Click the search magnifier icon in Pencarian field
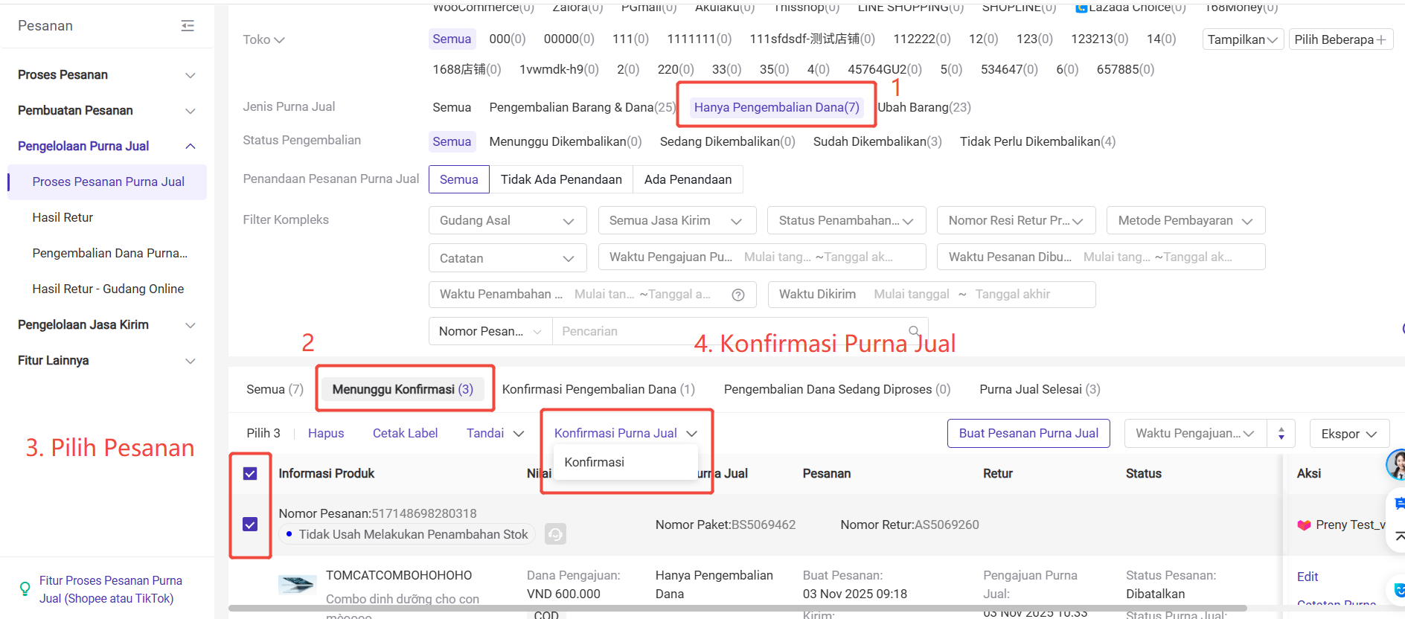1405x619 pixels. pyautogui.click(x=914, y=331)
